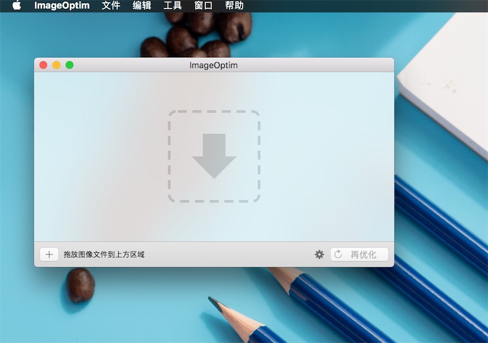The width and height of the screenshot is (488, 343).
Task: Click the dashed drop zone arrow
Action: (214, 156)
